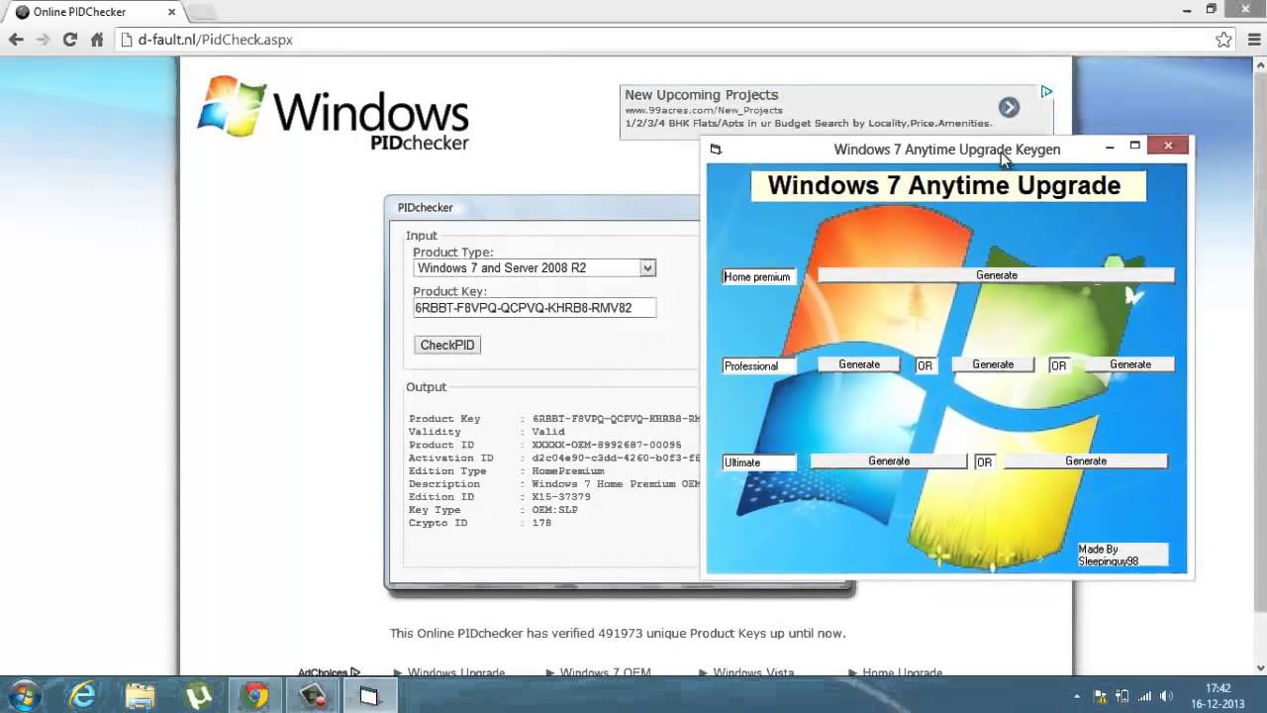
Task: Click the screen recorder taskbar icon
Action: pos(314,696)
